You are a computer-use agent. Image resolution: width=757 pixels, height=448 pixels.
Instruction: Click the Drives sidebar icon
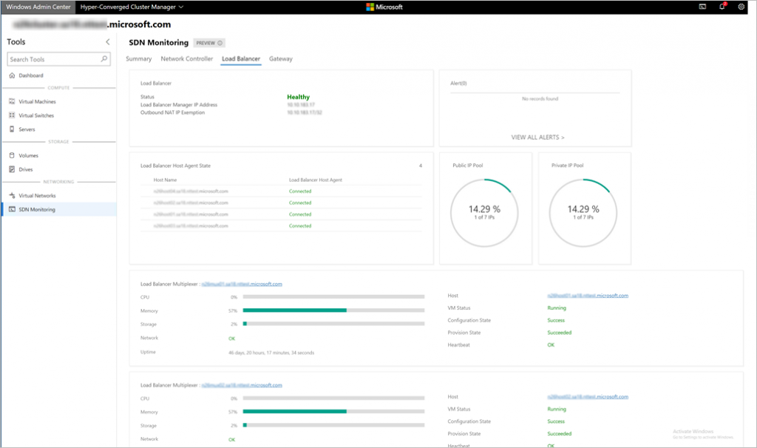[12, 169]
